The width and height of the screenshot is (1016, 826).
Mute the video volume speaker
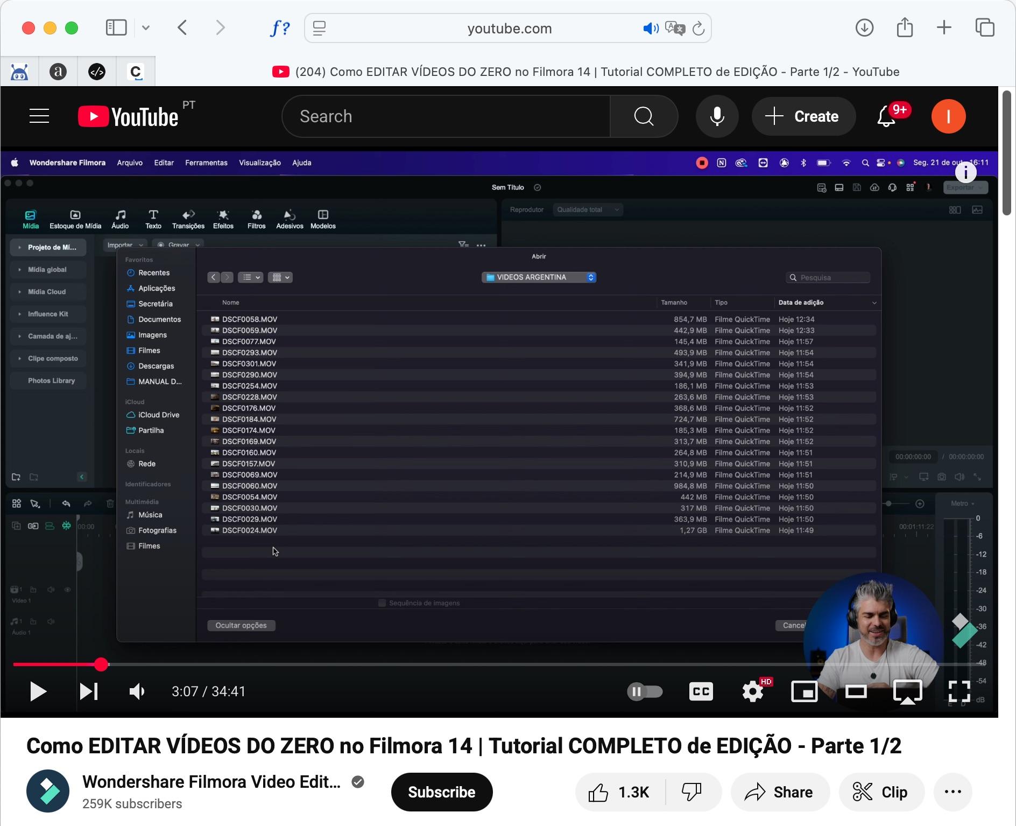coord(138,691)
